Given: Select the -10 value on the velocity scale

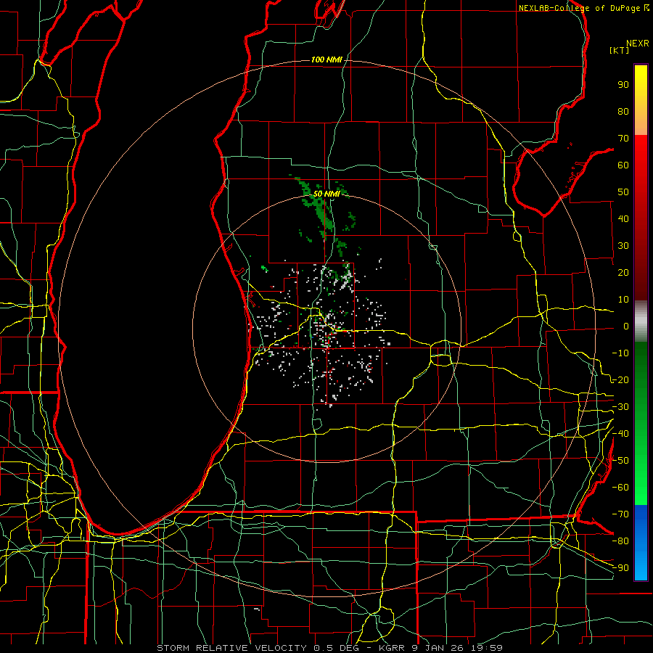Looking at the screenshot, I should coord(620,353).
